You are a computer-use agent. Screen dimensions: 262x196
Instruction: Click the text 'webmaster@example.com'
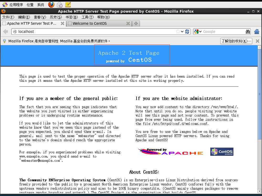tap(40, 160)
